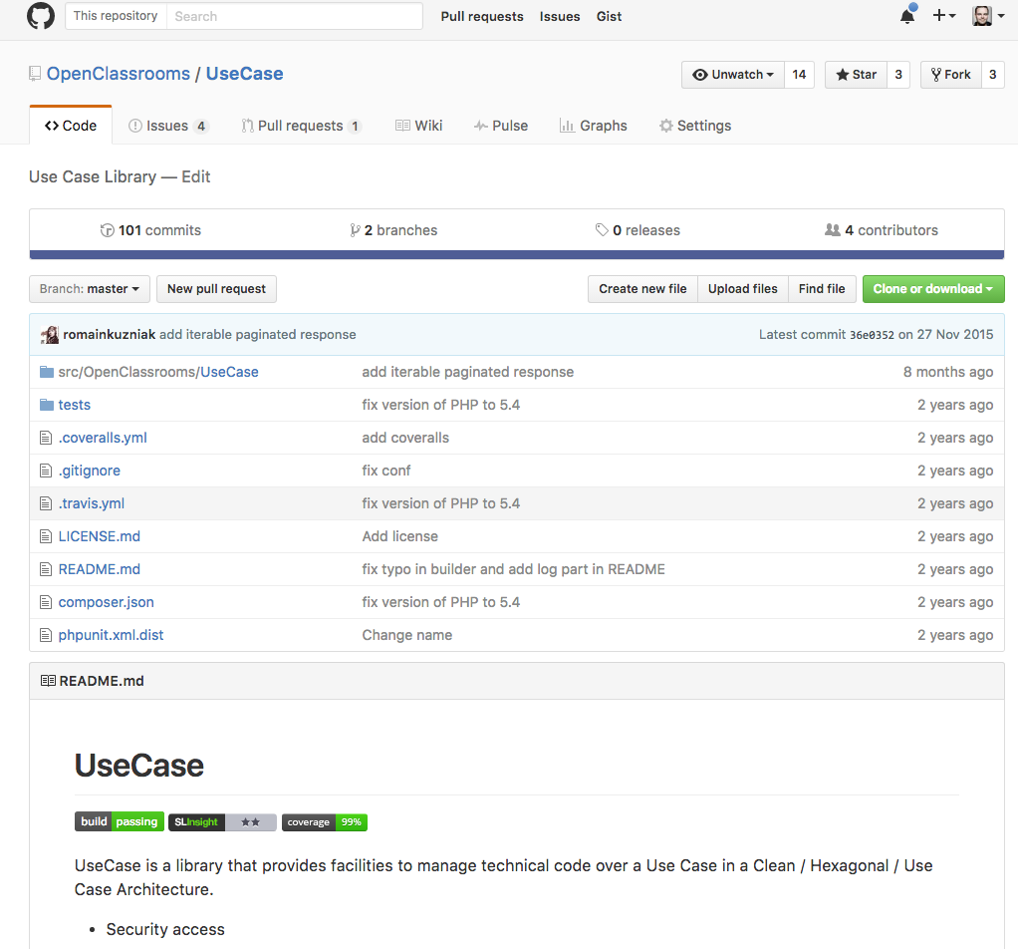View the 0 releases
Screen dimensions: 1018x949
tap(637, 230)
